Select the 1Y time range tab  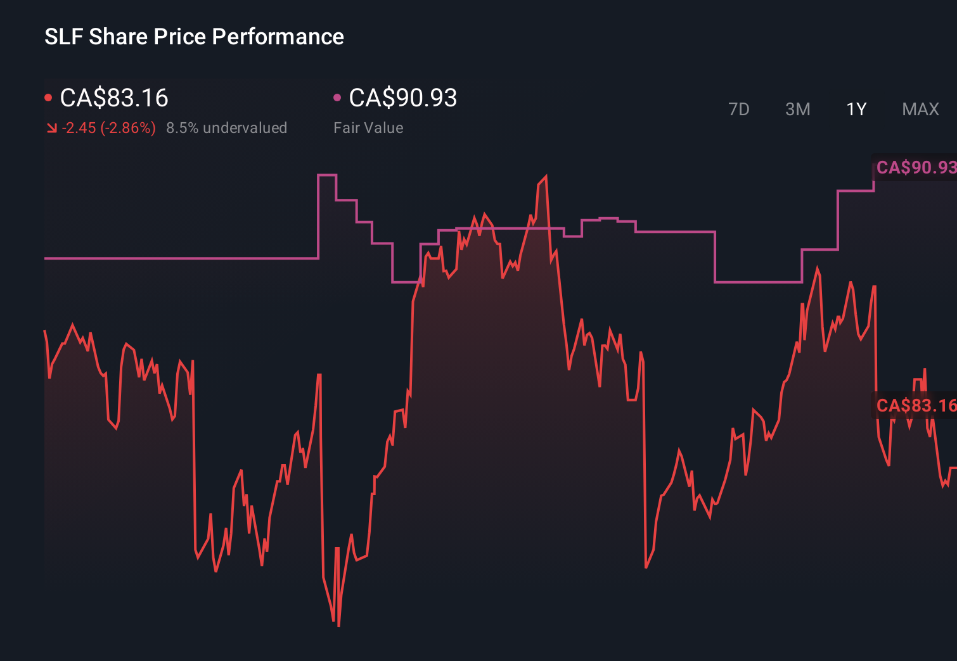[856, 110]
